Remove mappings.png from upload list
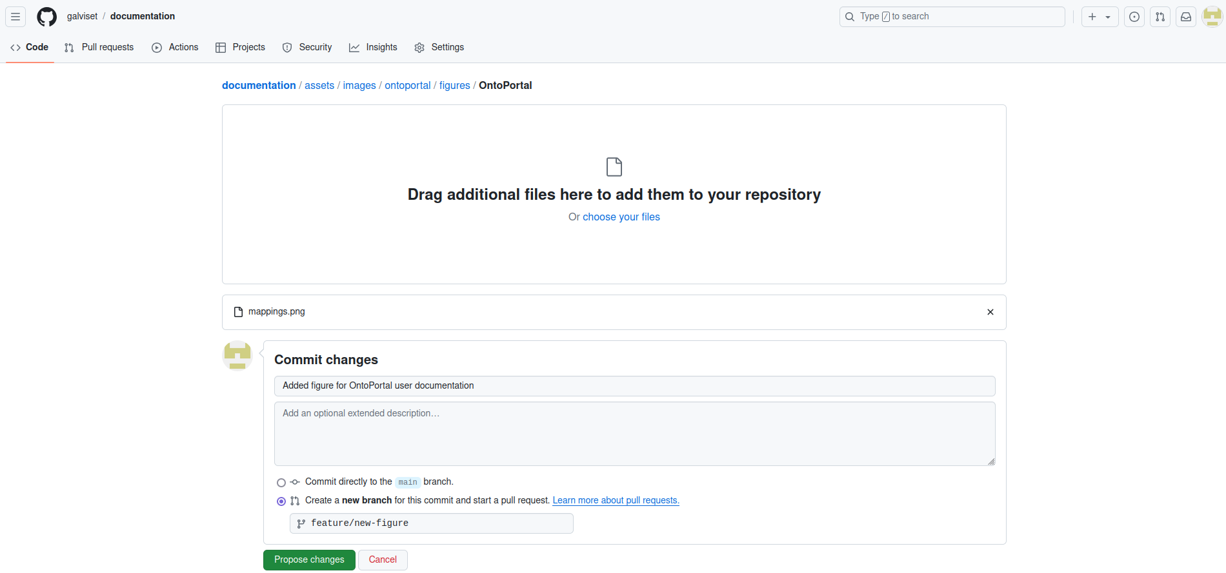 pyautogui.click(x=990, y=312)
